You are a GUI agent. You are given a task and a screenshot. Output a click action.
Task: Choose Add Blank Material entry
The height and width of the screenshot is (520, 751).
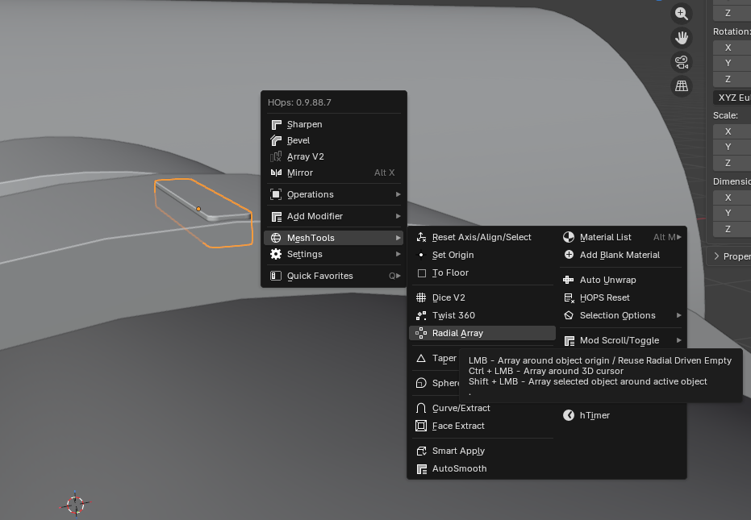[x=621, y=255]
